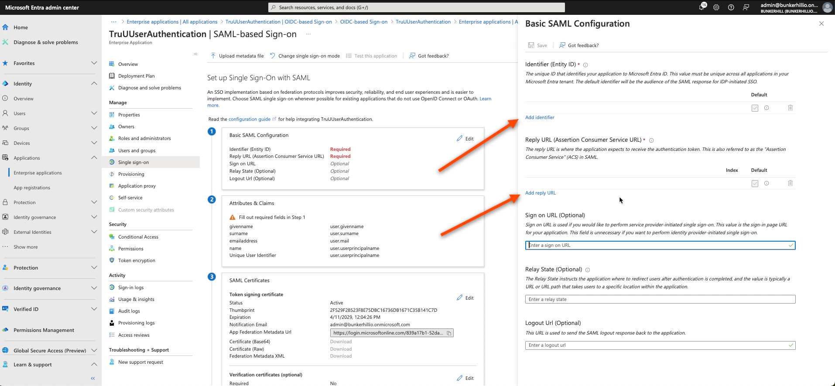835x386 pixels.
Task: Expand Identity governance under Identity
Action: click(94, 217)
